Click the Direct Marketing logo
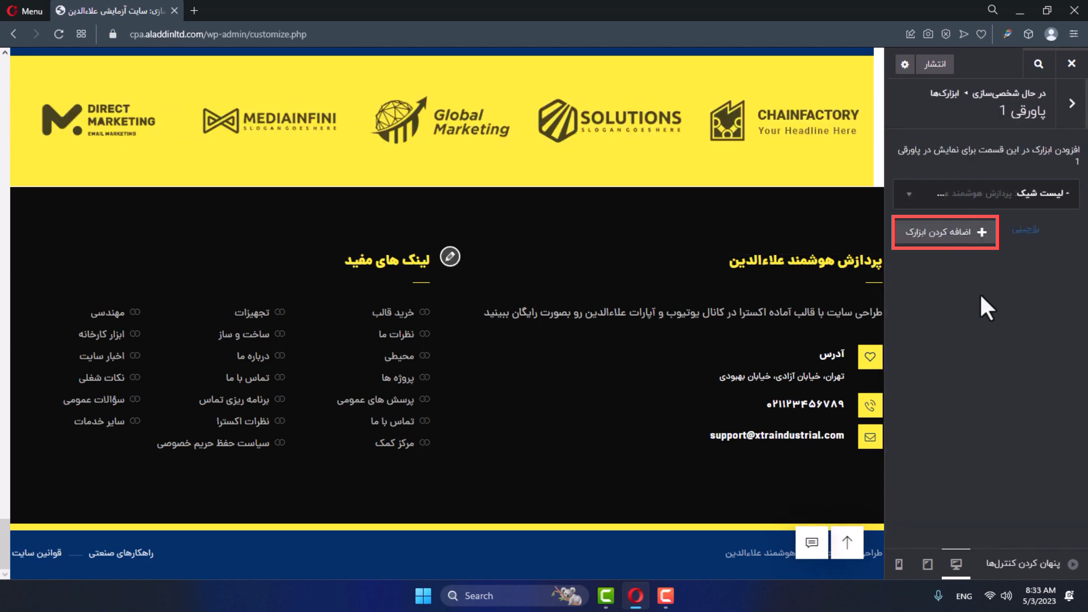Viewport: 1088px width, 612px height. tap(99, 120)
